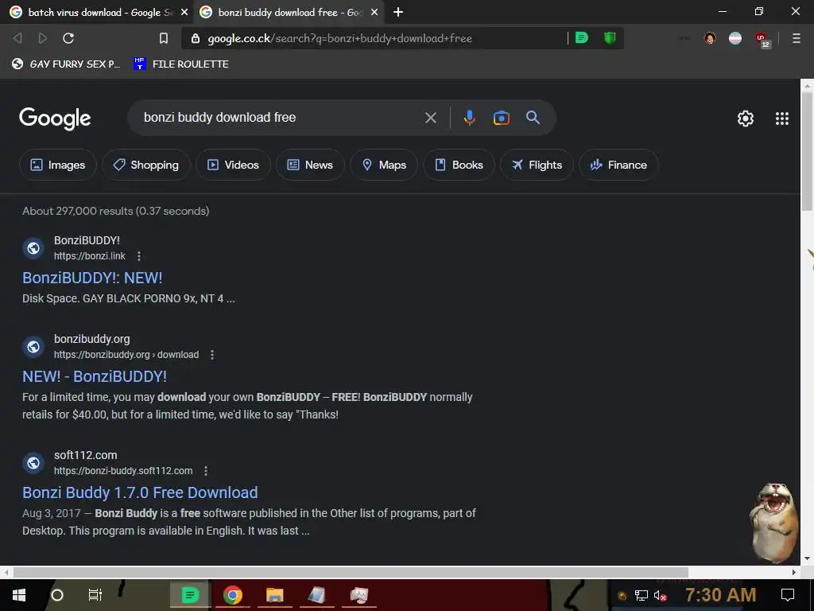Open a new browser tab
The width and height of the screenshot is (814, 611).
click(398, 12)
